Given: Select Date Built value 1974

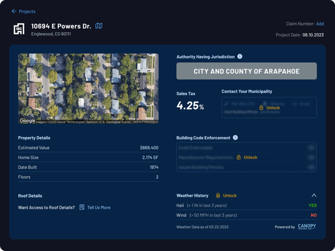Looking at the screenshot, I should coord(154,167).
